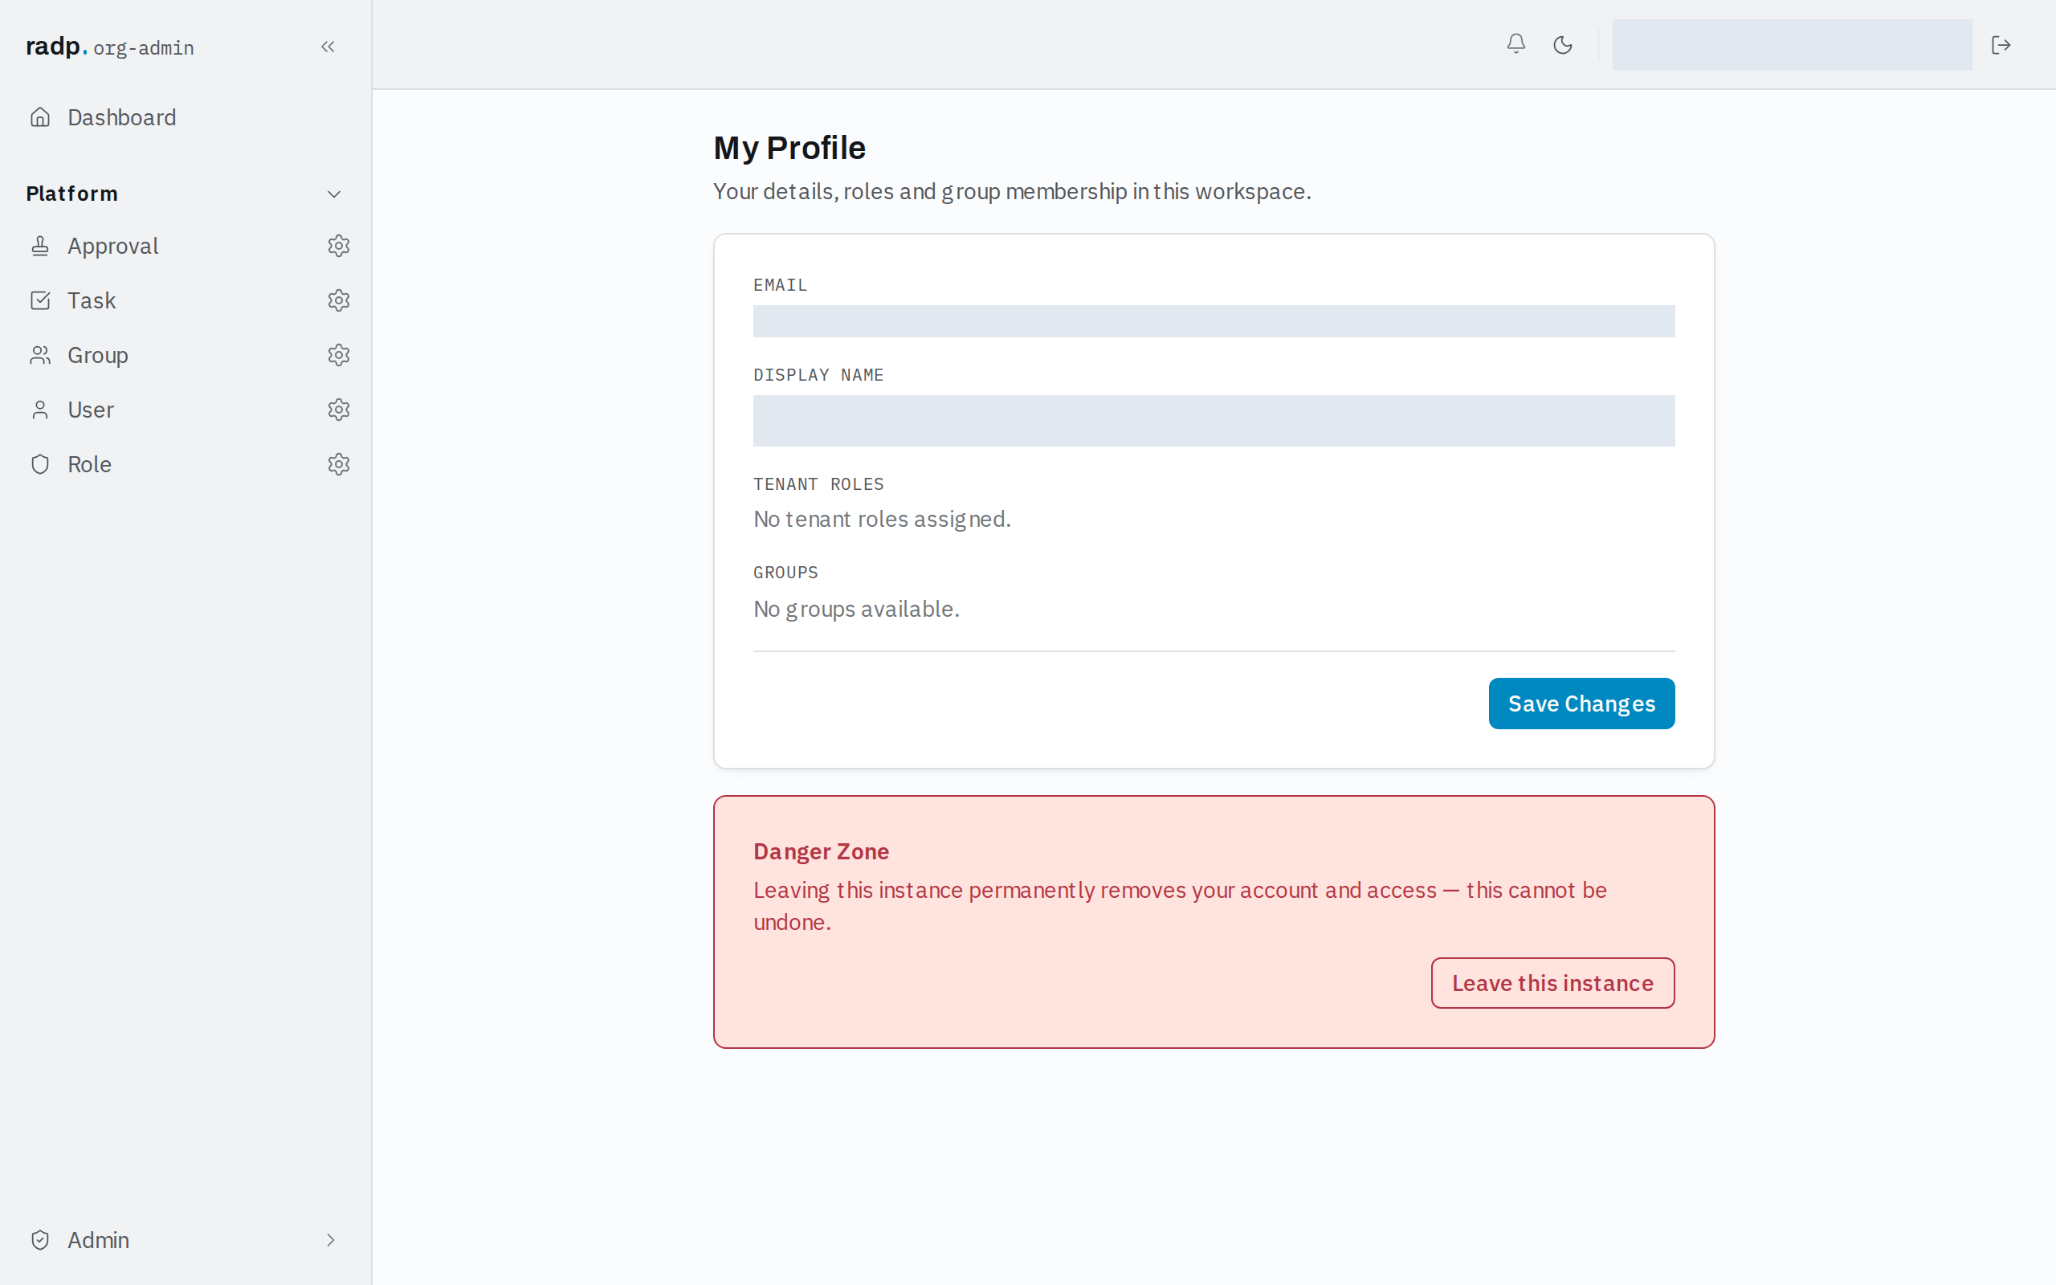Viewport: 2056px width, 1285px height.
Task: Click the Role shield icon
Action: point(40,464)
